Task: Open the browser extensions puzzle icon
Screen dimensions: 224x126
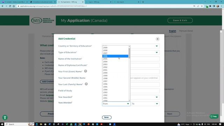Action: (210, 6)
